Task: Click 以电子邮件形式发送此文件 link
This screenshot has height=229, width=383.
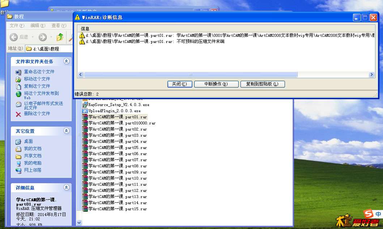Action: pyautogui.click(x=43, y=106)
